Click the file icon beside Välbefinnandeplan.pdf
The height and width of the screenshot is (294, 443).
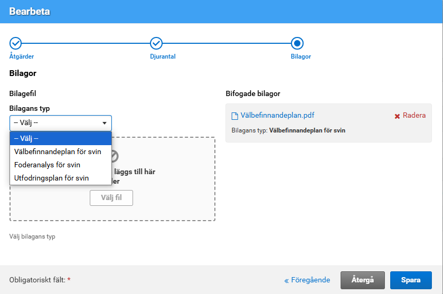[x=235, y=116]
